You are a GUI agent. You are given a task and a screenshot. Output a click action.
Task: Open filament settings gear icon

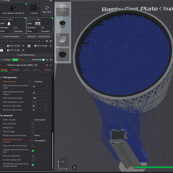pyautogui.click(x=50, y=41)
